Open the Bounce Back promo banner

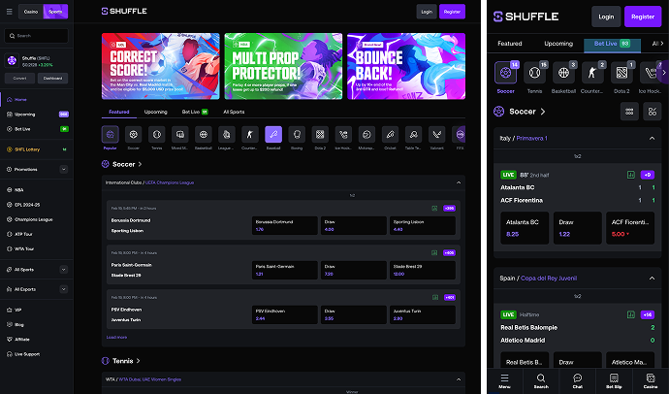(x=406, y=66)
